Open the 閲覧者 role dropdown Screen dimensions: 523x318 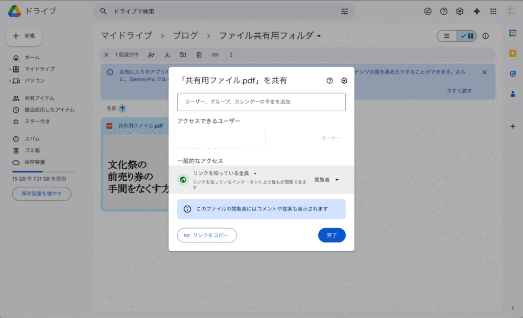(x=327, y=180)
